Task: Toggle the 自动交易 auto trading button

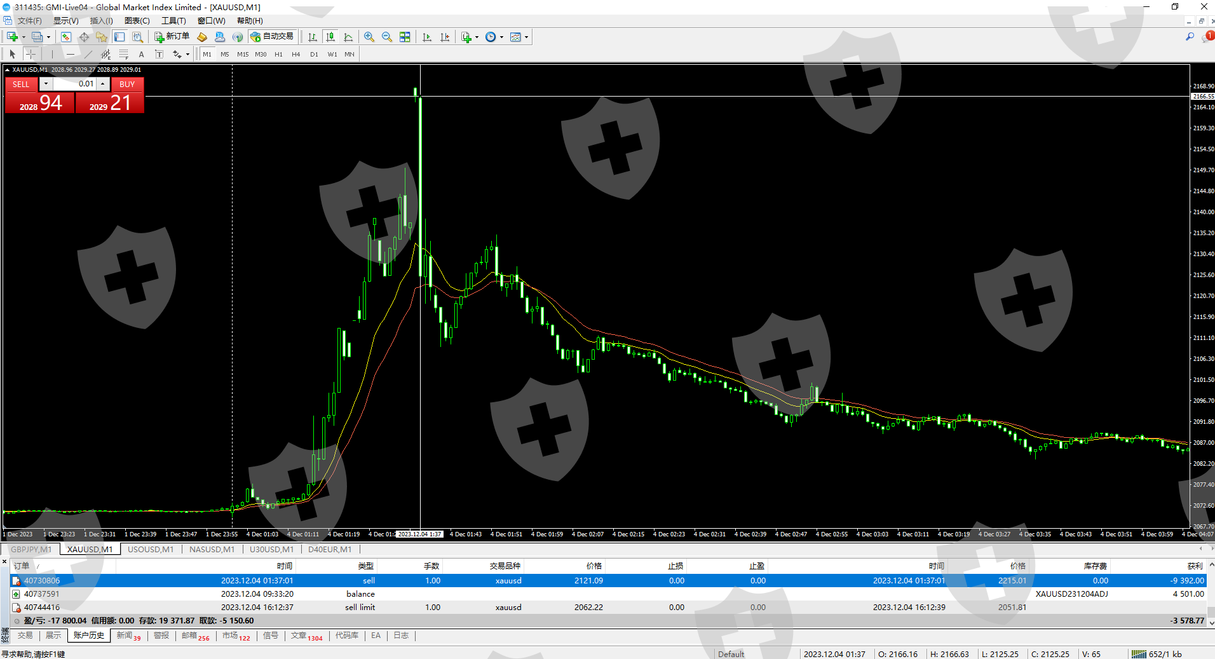Action: [x=273, y=37]
